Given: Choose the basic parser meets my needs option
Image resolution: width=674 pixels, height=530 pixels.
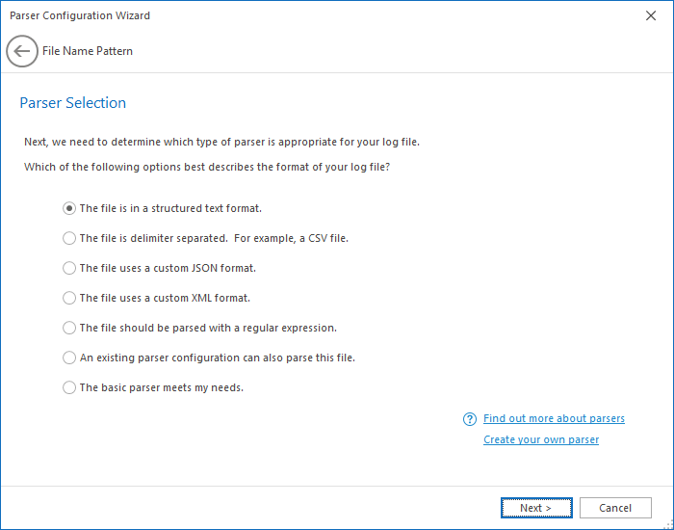Looking at the screenshot, I should click(69, 387).
